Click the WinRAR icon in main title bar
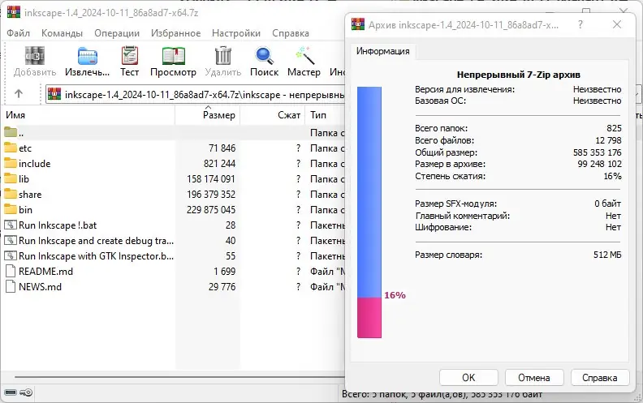The height and width of the screenshot is (403, 643). (14, 12)
